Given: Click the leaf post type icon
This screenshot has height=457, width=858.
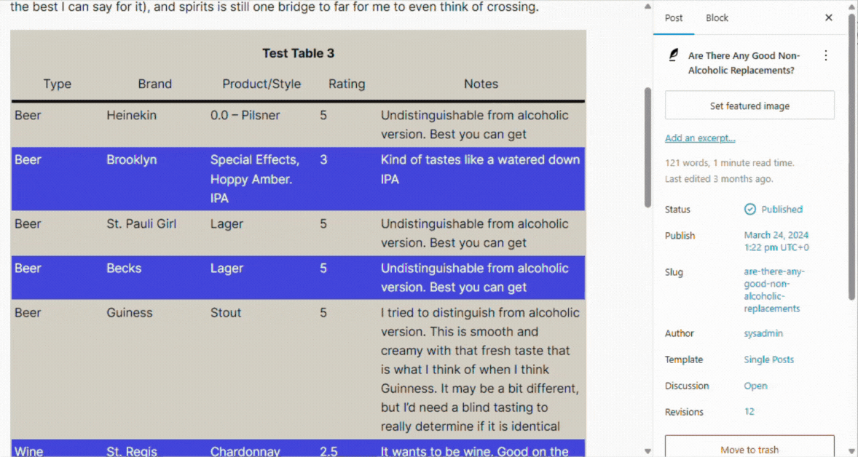Looking at the screenshot, I should click(x=672, y=55).
